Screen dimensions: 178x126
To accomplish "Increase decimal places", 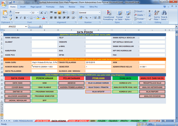I will click(x=95, y=18).
